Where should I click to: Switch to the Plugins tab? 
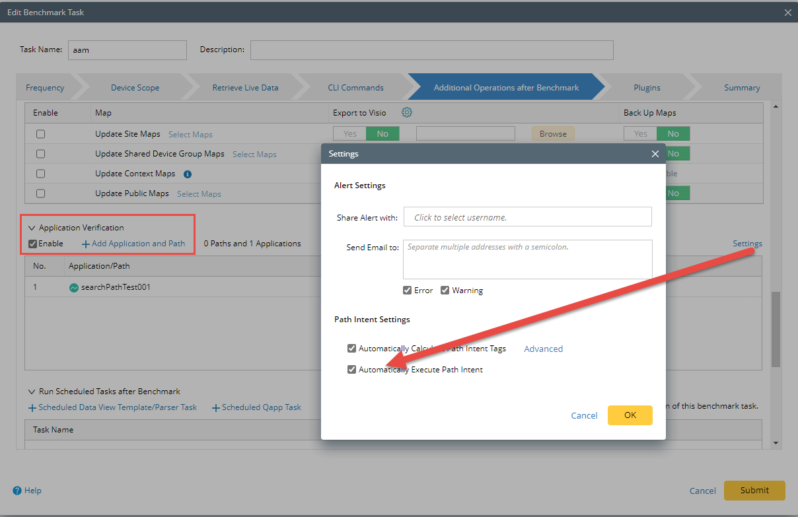click(647, 86)
